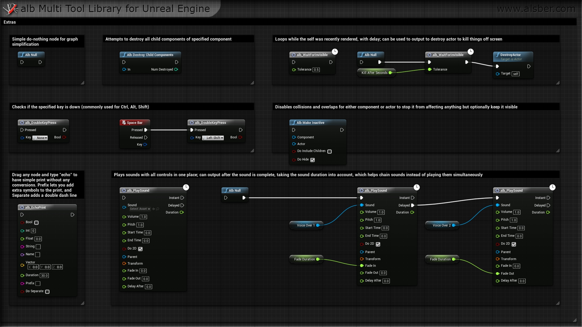Open the Key dropdown showing None
Viewport: 582px width, 327px height.
point(40,138)
